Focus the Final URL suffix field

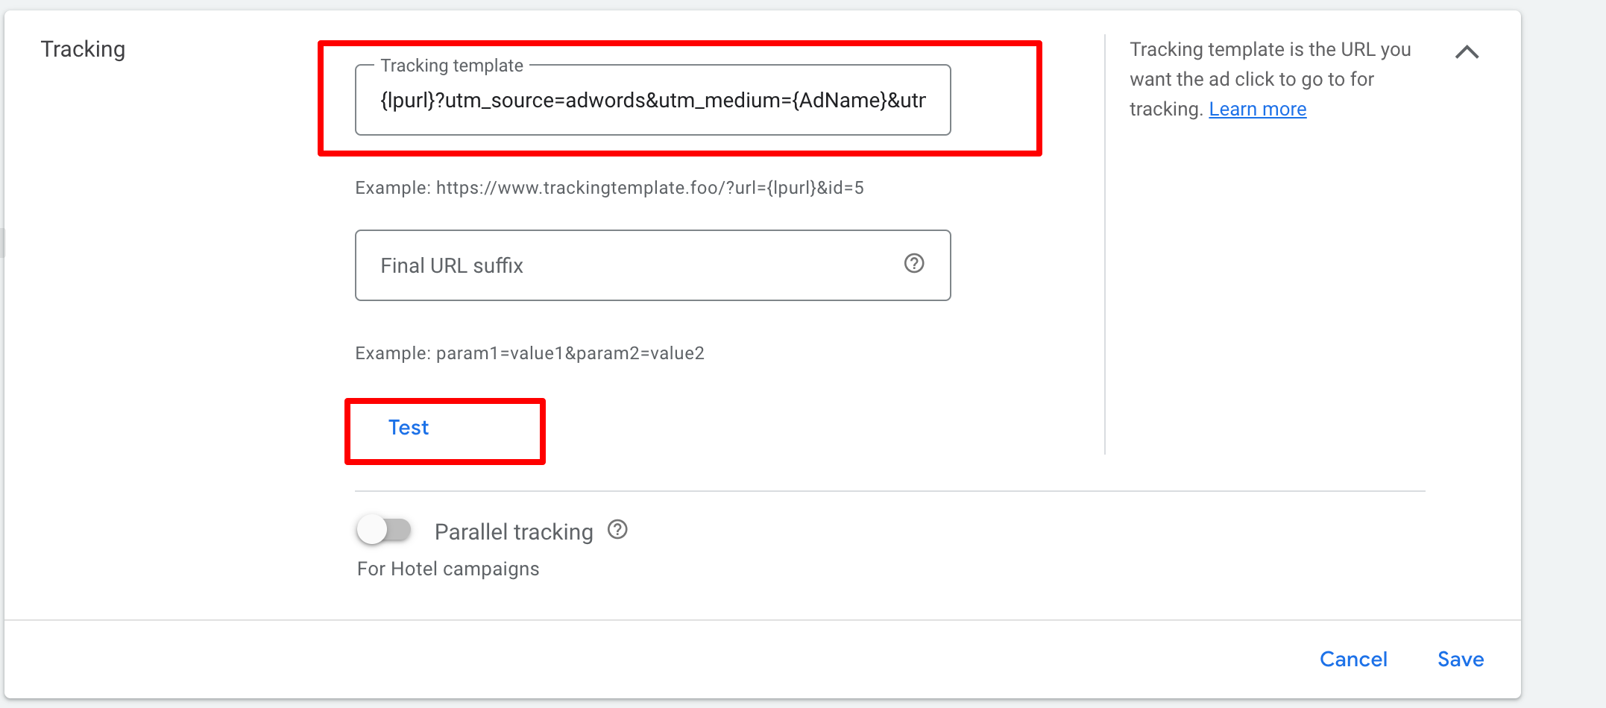652,265
